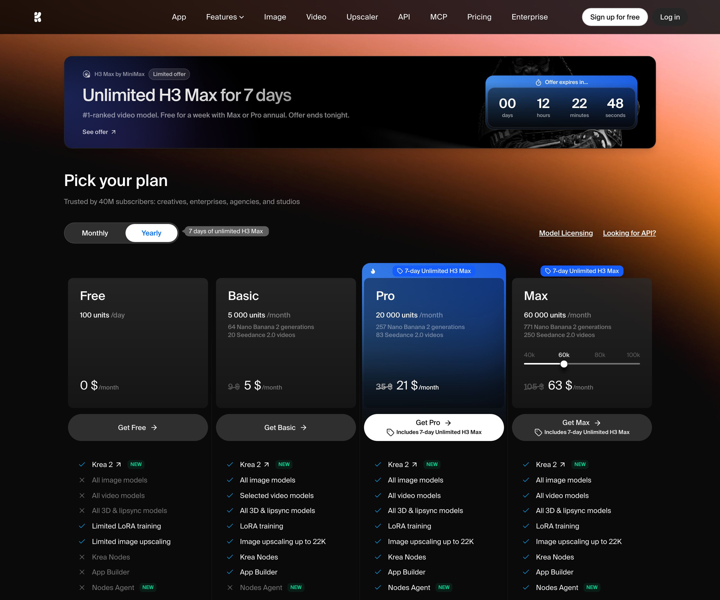Click the arrow icon in Get Basic button
720x600 pixels.
[303, 427]
